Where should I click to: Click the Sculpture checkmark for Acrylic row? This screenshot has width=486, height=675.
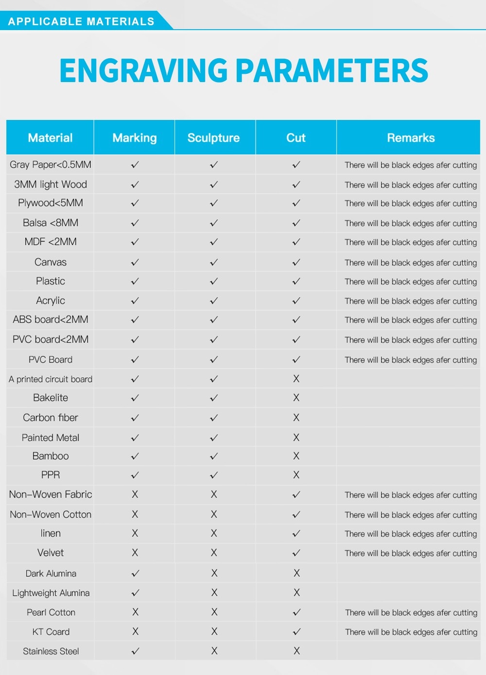tap(214, 301)
